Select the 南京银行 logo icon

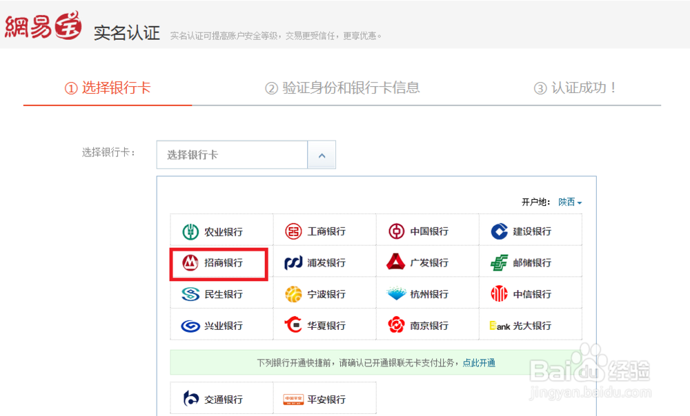(x=396, y=325)
